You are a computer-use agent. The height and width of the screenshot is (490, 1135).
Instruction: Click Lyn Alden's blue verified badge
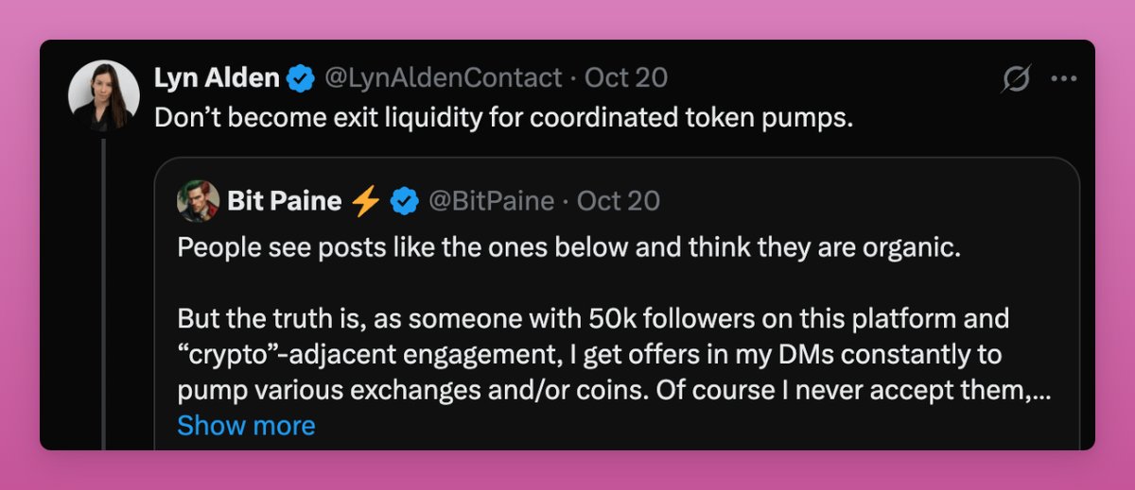pyautogui.click(x=301, y=78)
